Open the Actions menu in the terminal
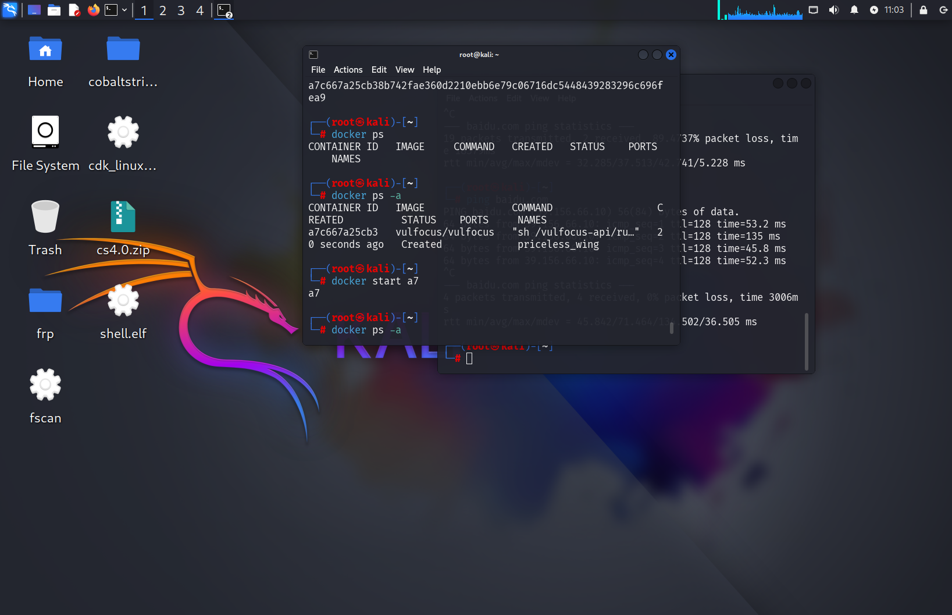Screen dimensions: 952x615 tap(348, 69)
